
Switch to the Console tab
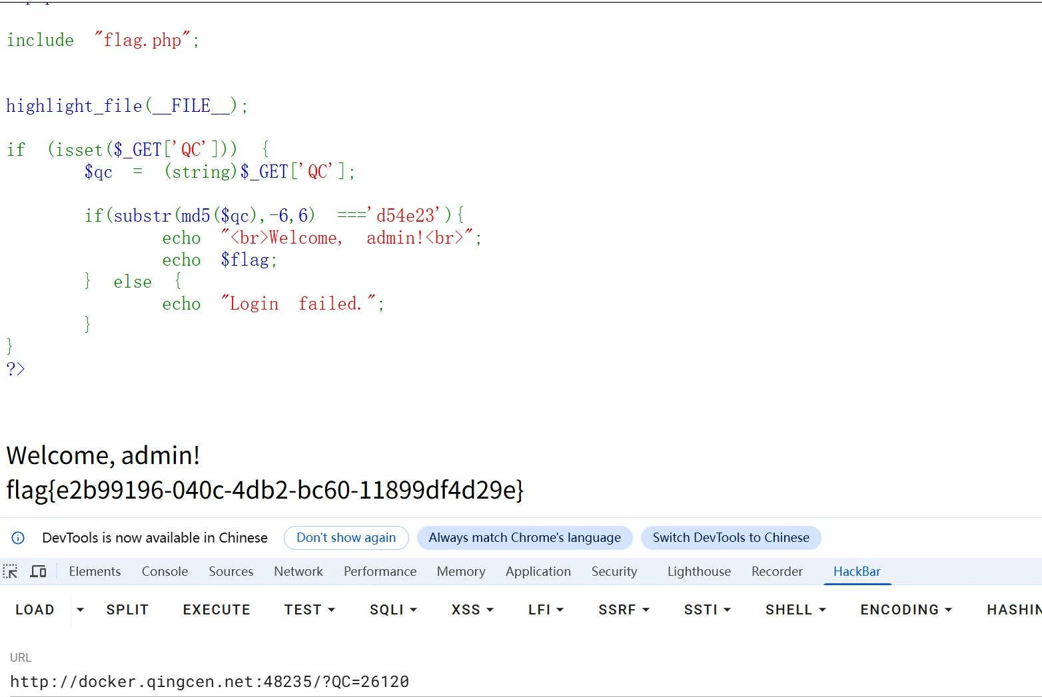pos(165,571)
